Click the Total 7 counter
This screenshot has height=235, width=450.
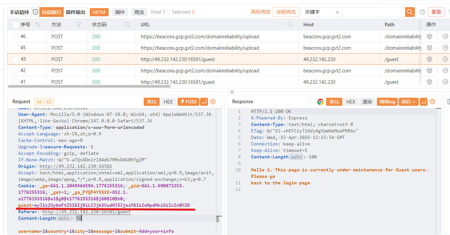coord(158,12)
